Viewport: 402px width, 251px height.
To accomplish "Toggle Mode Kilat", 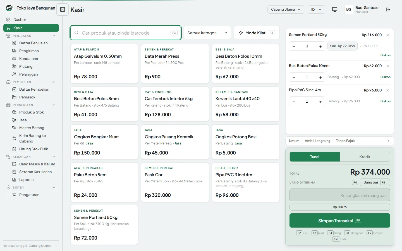I will coord(257,33).
